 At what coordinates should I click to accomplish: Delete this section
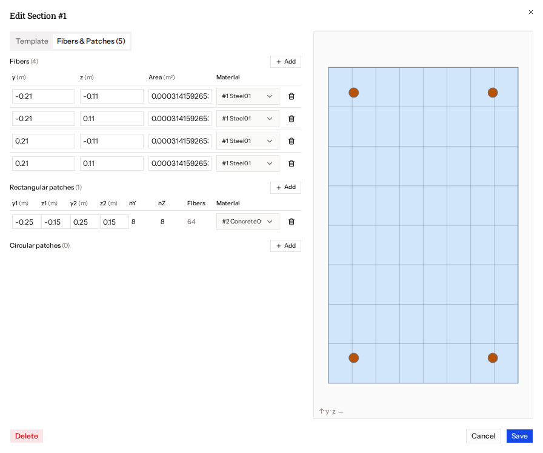(27, 436)
